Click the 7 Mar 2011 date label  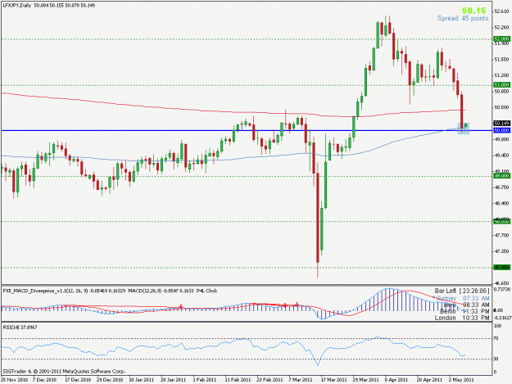click(x=301, y=380)
